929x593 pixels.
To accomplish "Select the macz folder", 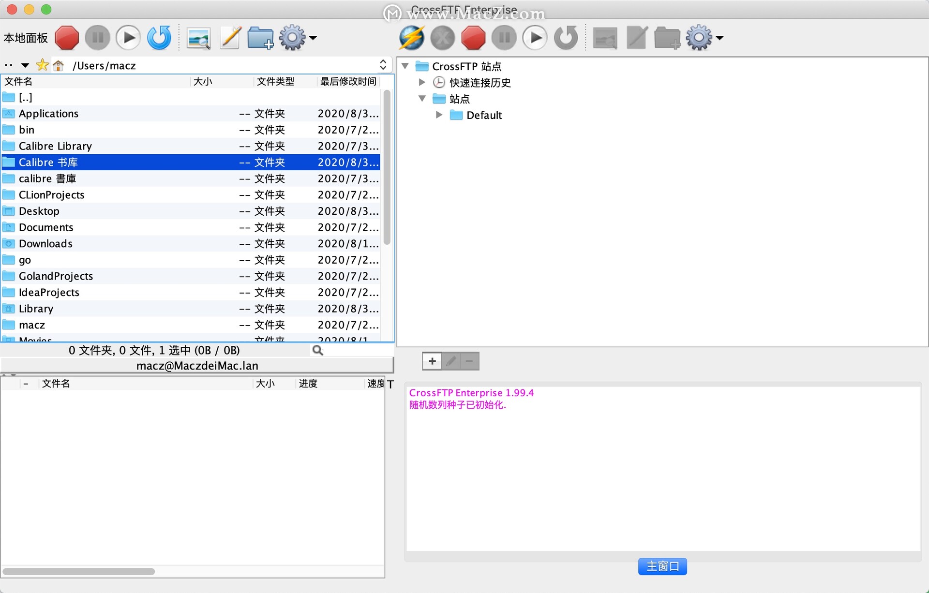I will point(191,325).
